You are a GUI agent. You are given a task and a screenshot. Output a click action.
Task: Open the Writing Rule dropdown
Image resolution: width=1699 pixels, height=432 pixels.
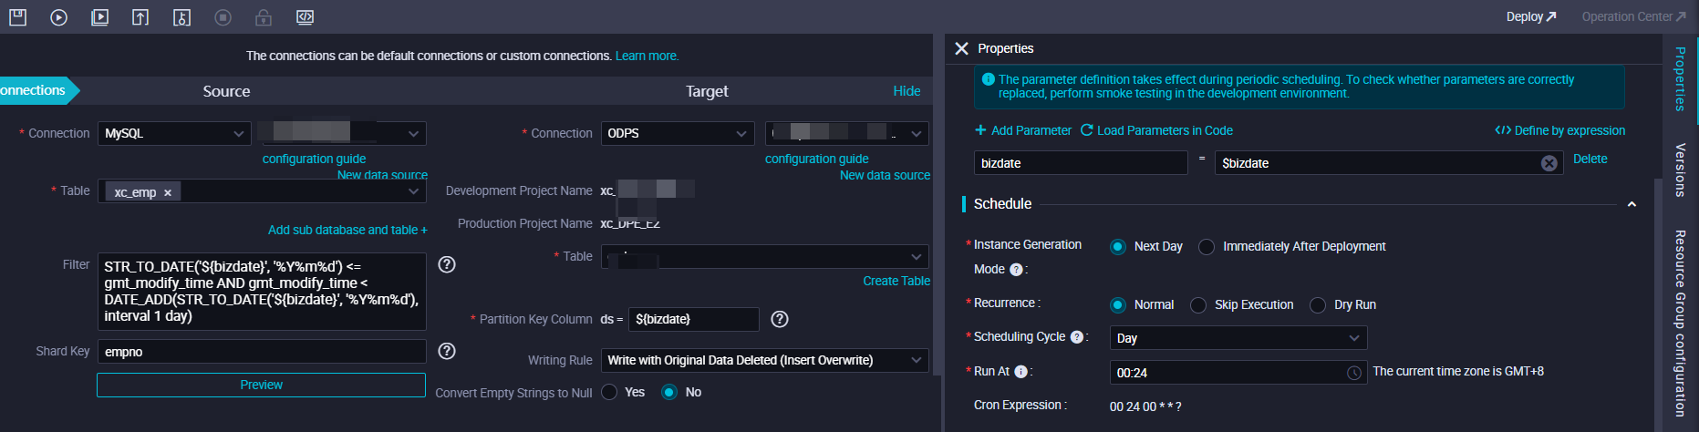tap(764, 361)
